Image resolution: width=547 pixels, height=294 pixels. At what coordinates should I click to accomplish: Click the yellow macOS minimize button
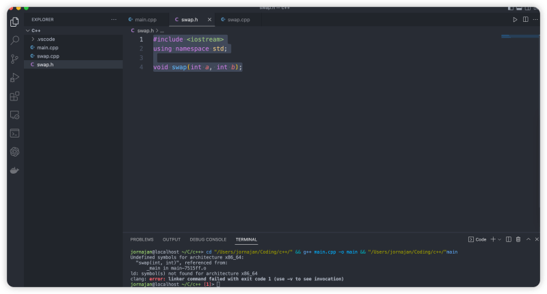[18, 8]
